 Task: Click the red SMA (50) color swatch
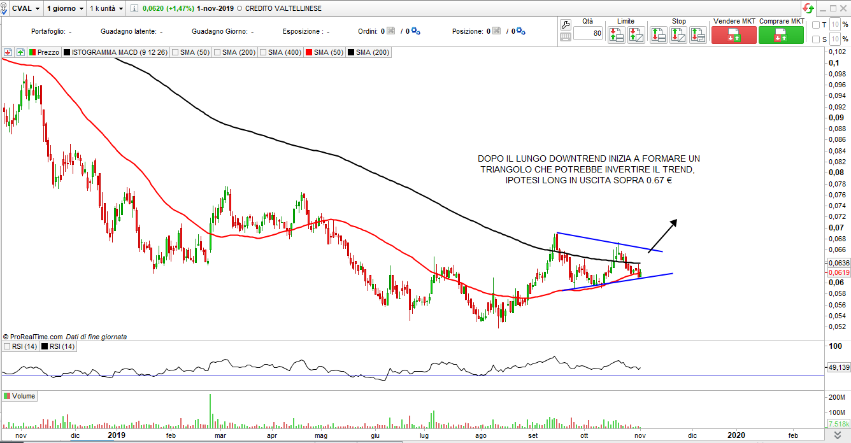(310, 52)
